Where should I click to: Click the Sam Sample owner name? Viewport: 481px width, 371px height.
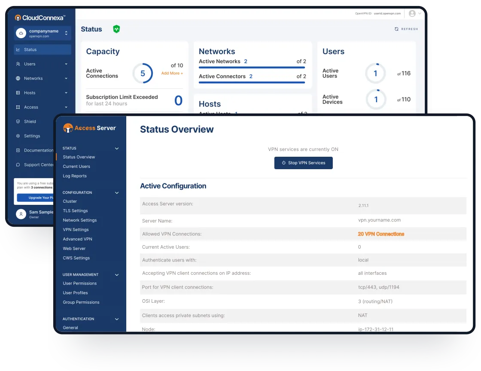click(x=41, y=212)
